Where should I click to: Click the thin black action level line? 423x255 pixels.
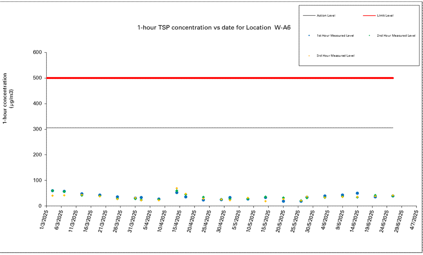(x=219, y=128)
